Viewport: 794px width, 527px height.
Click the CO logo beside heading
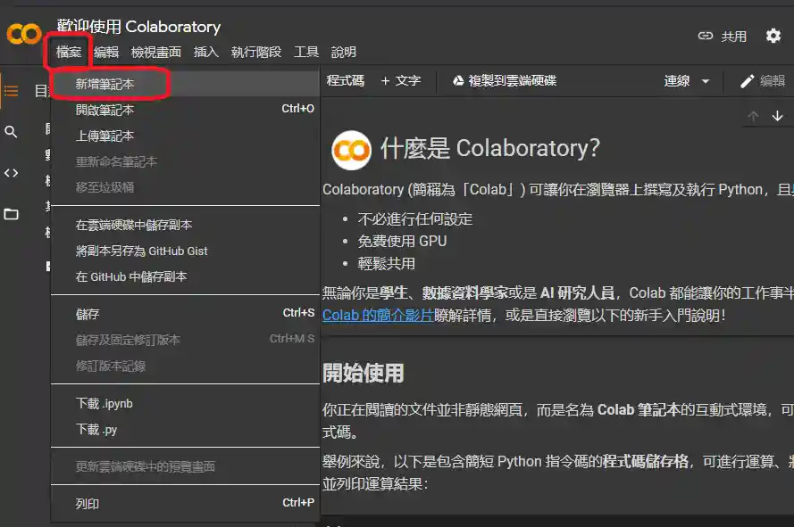tap(351, 150)
